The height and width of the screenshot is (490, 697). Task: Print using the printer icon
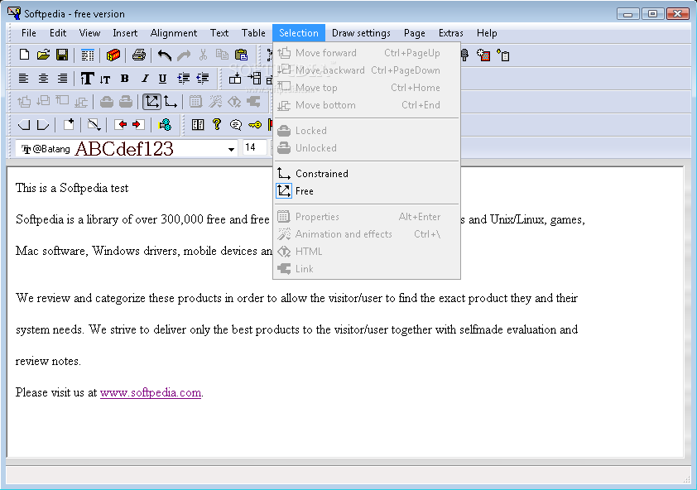pos(139,55)
